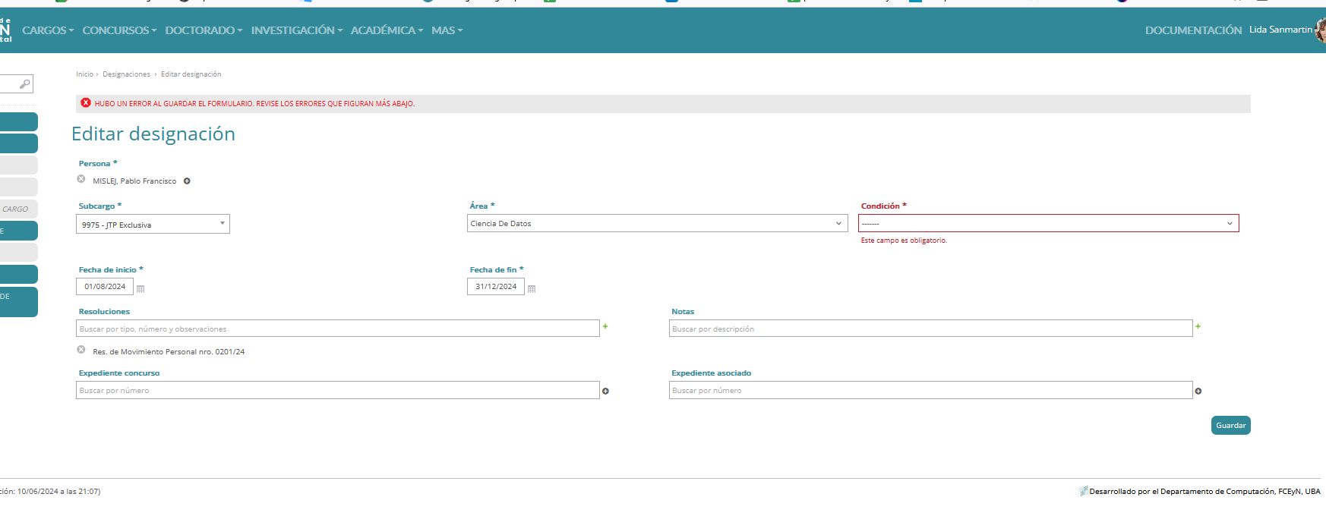Open the Condición dropdown

click(1048, 223)
